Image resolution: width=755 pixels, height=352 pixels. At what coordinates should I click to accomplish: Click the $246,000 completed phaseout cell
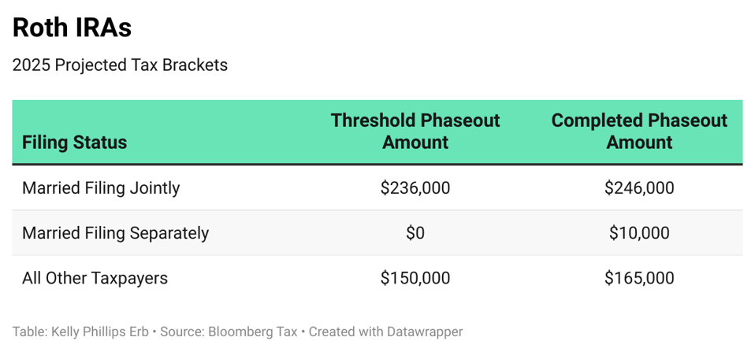click(x=639, y=188)
